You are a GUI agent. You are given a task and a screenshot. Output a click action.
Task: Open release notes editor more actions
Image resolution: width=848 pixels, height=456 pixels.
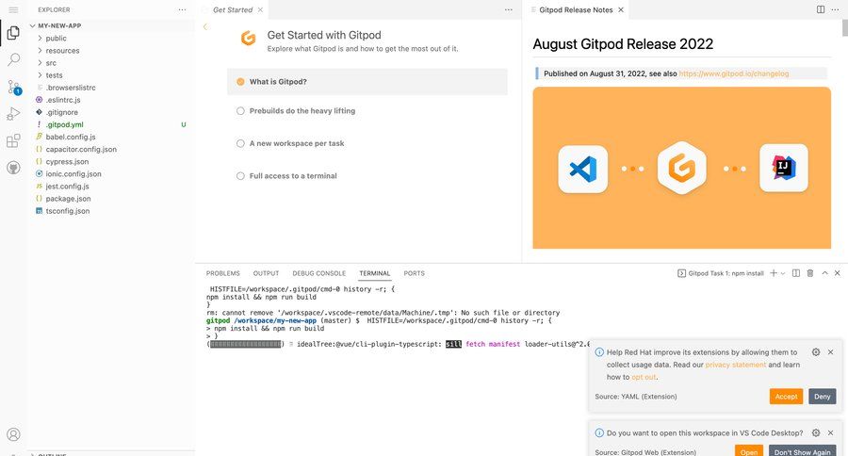(x=835, y=9)
